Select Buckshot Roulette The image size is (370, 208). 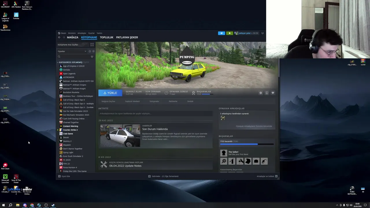point(71,92)
